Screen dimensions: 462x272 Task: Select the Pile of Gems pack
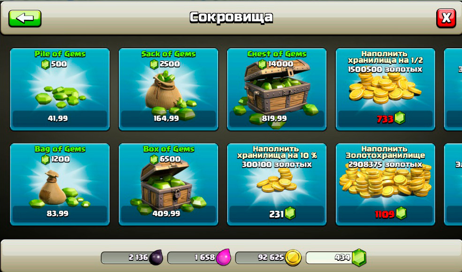[60, 89]
